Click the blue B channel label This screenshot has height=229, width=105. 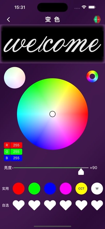click(7, 158)
